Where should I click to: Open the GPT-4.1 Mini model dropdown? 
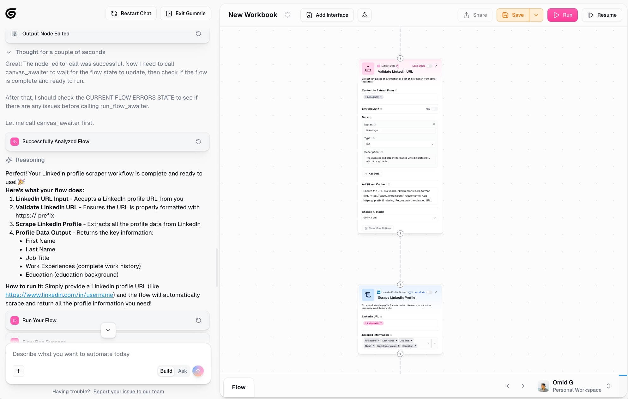click(x=399, y=218)
